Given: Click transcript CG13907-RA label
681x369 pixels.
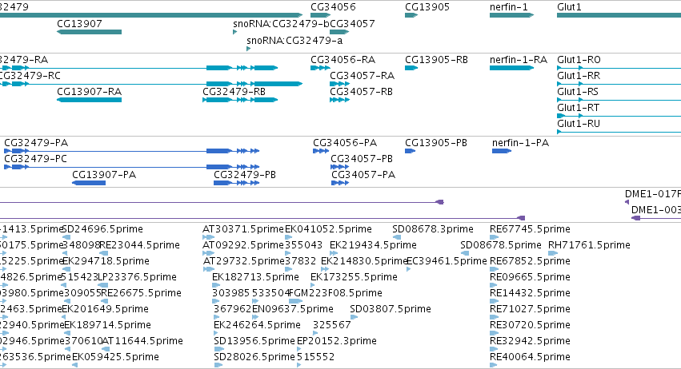Looking at the screenshot, I should [x=89, y=92].
